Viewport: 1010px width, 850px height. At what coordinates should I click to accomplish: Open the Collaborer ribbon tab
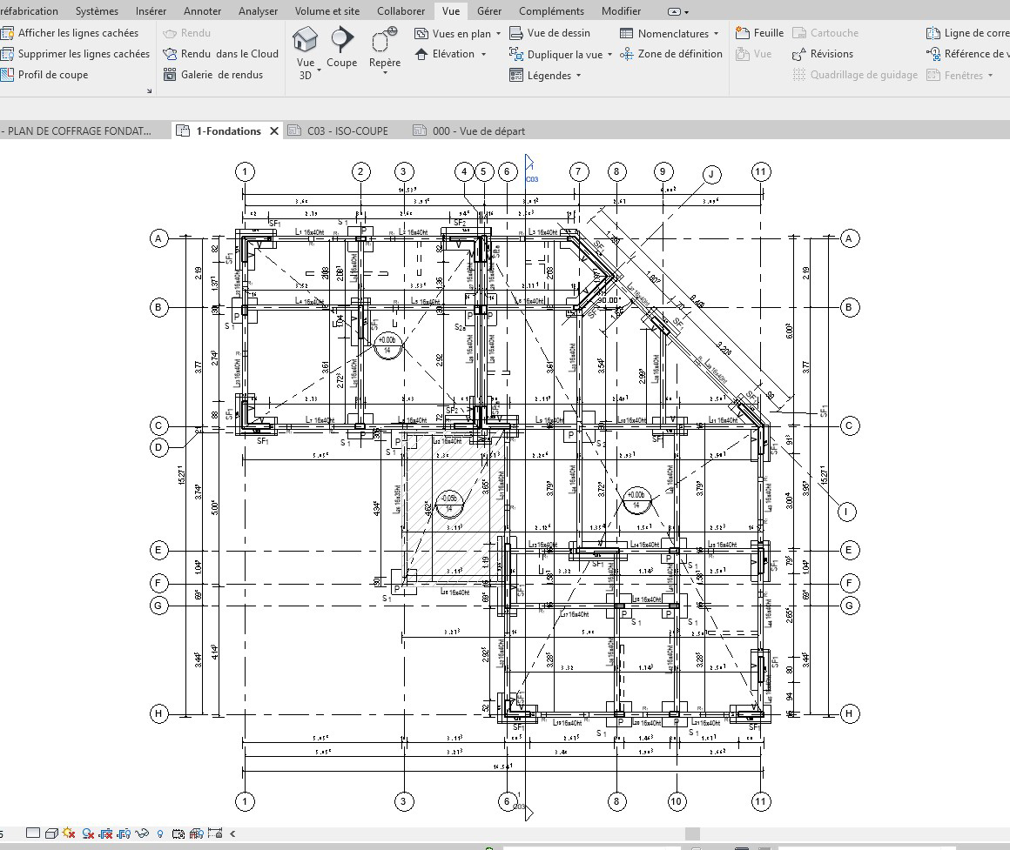(x=401, y=11)
